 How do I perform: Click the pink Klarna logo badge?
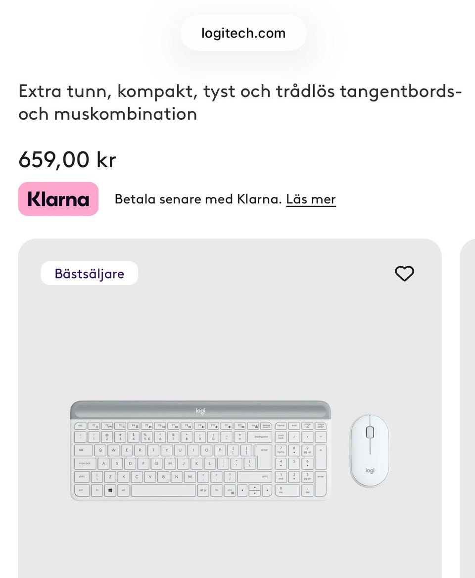tap(58, 199)
